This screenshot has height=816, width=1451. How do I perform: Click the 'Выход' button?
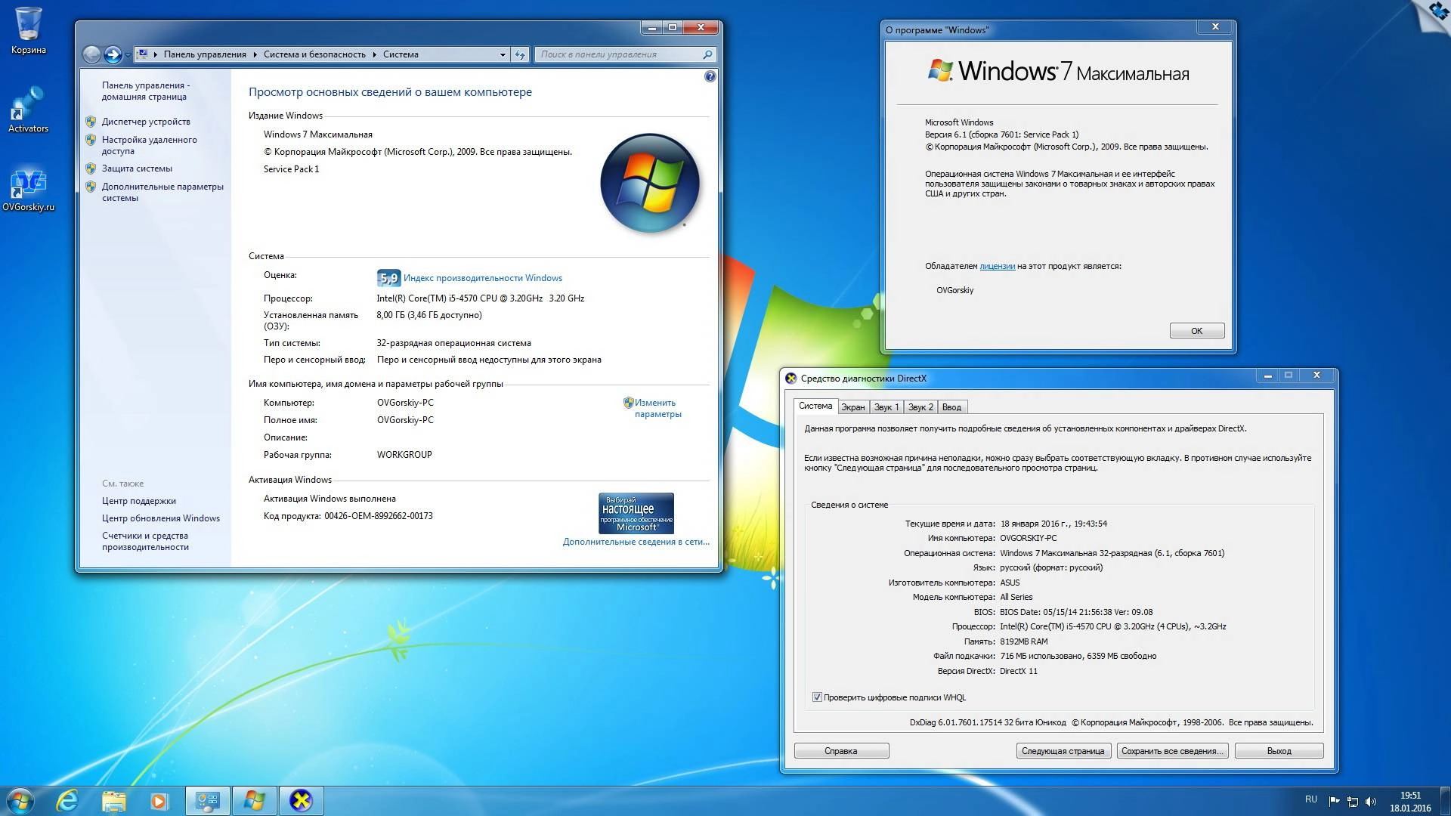tap(1279, 751)
